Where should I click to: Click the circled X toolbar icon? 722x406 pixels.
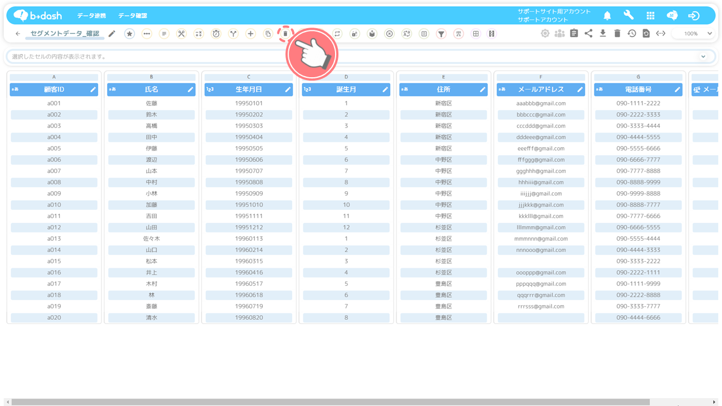coord(389,34)
